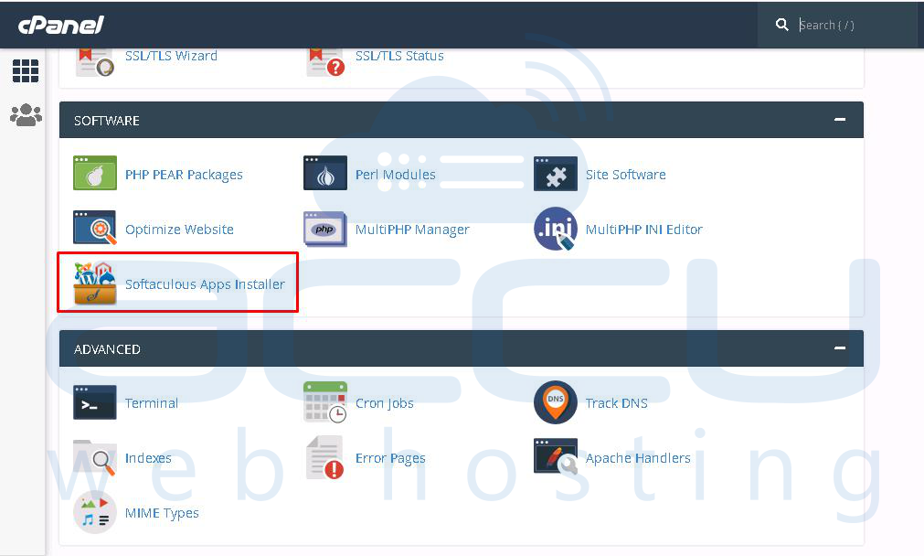The image size is (924, 556).
Task: Click the search magnifier icon
Action: 782,24
